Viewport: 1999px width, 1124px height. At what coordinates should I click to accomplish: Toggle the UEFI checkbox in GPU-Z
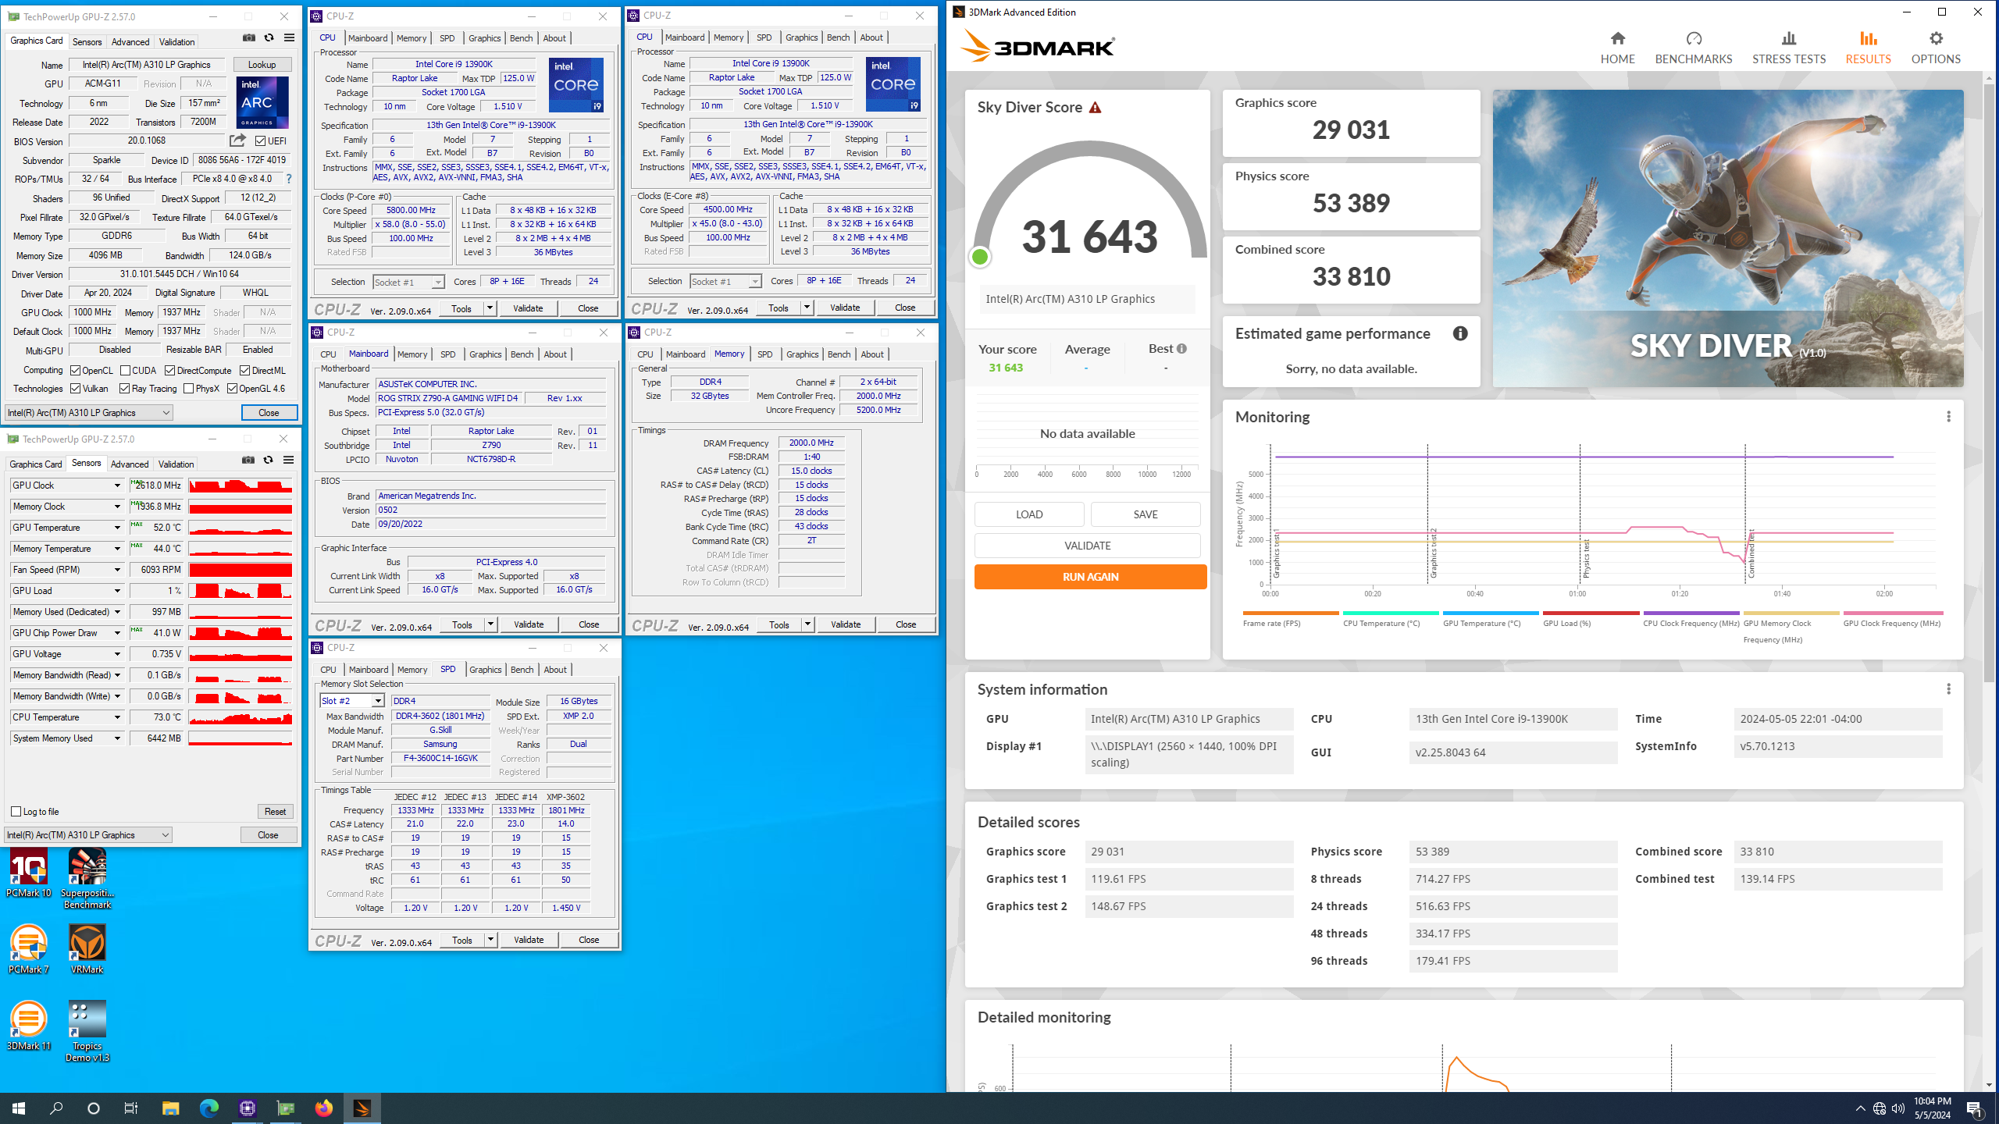pyautogui.click(x=261, y=141)
